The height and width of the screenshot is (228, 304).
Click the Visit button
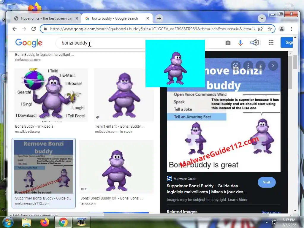click(267, 182)
